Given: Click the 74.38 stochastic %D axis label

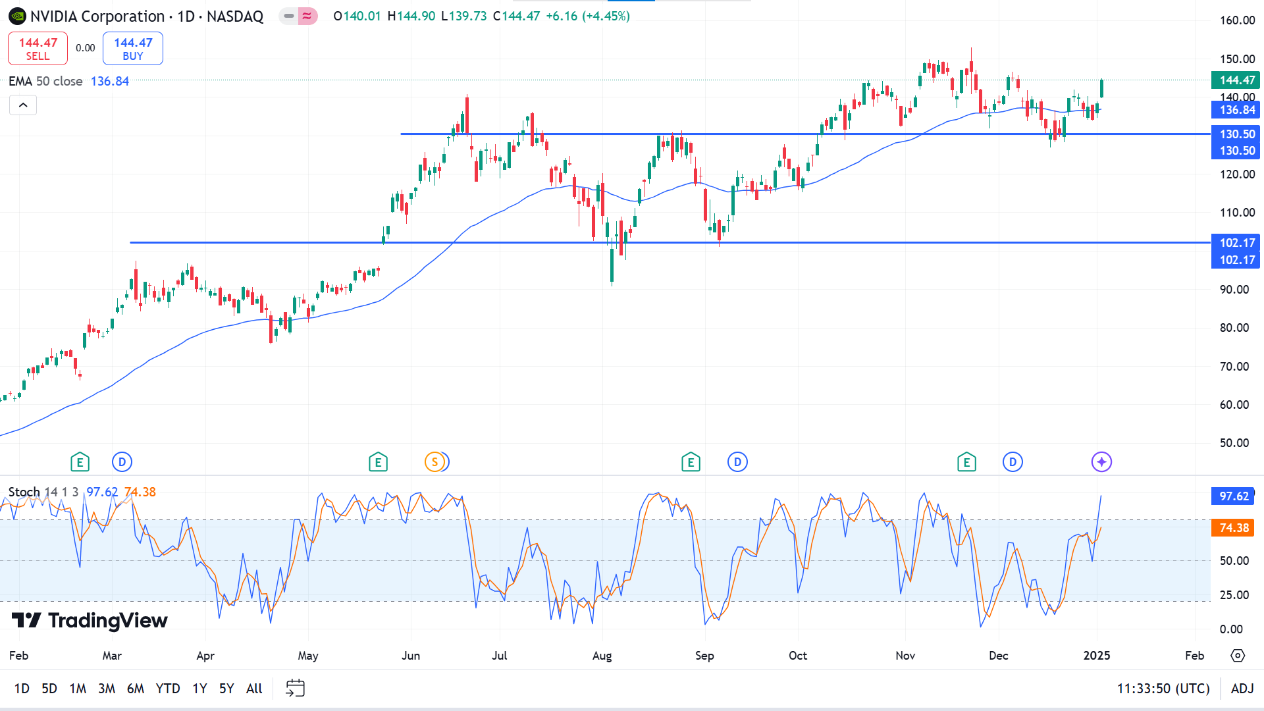Looking at the screenshot, I should [1233, 528].
